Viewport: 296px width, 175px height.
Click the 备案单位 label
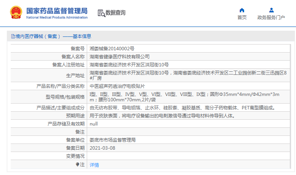75,140
